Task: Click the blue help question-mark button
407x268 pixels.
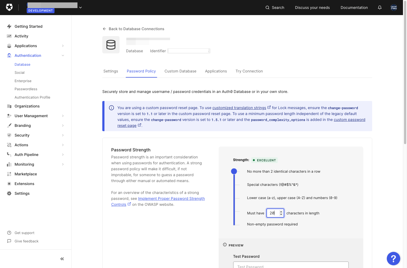Action: 394,259
